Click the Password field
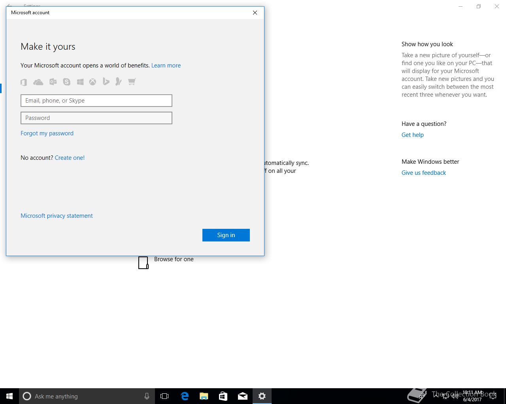This screenshot has height=404, width=506. [96, 118]
